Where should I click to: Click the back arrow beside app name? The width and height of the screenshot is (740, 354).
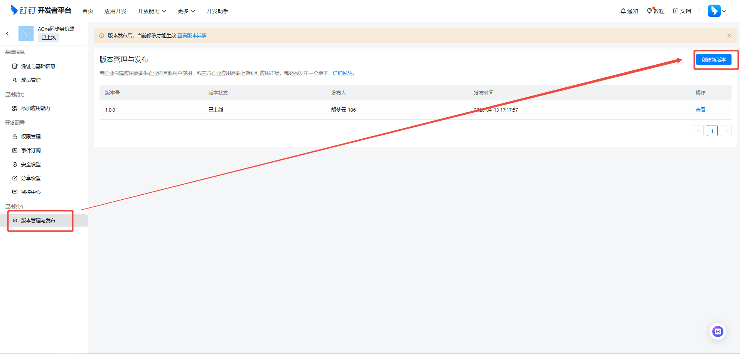(7, 34)
